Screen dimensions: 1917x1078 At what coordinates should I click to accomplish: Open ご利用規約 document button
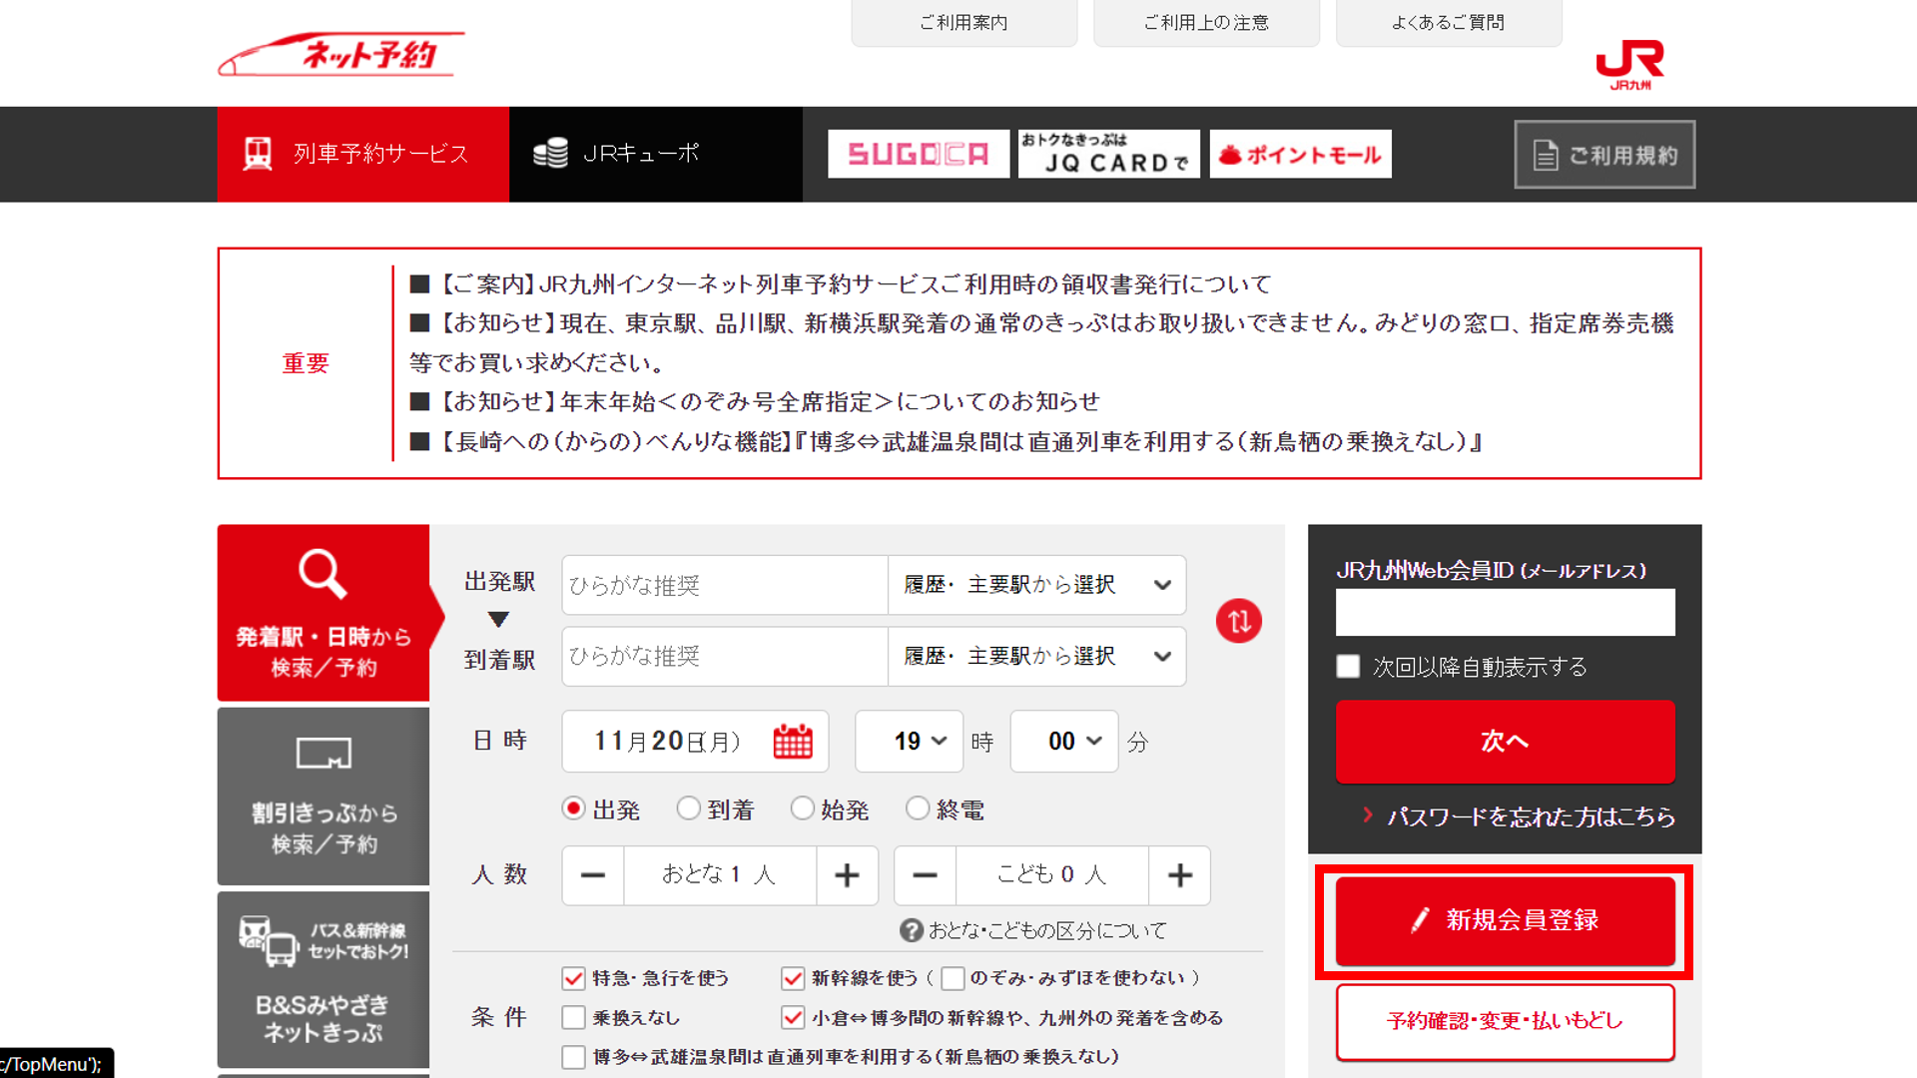tap(1604, 155)
